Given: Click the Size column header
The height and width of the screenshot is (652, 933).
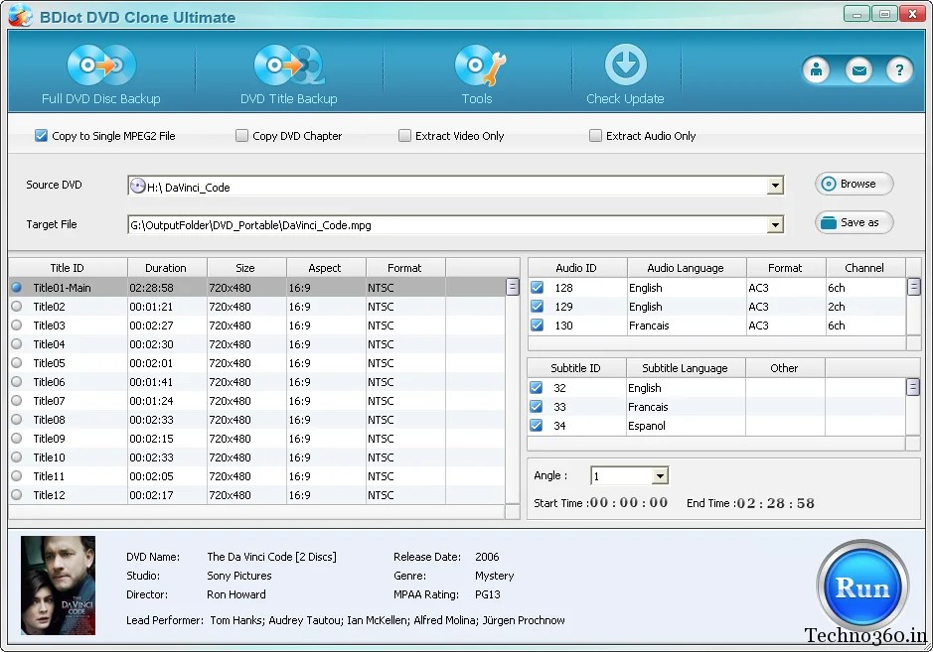Looking at the screenshot, I should [245, 268].
